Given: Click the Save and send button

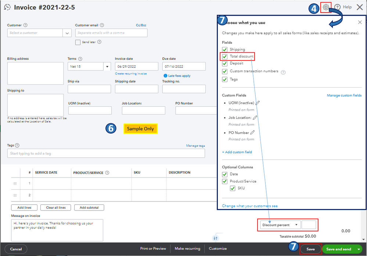Looking at the screenshot, I should click(339, 249).
